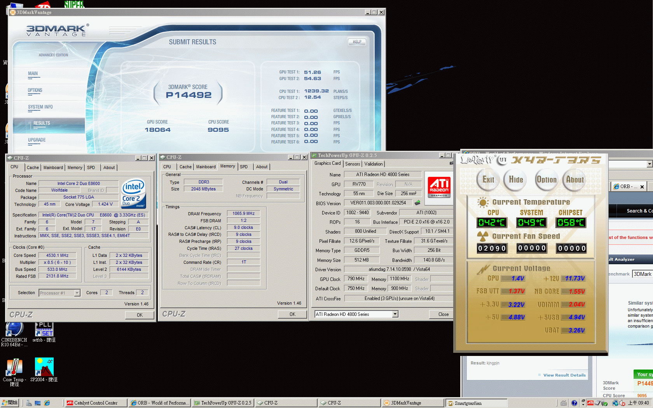
Task: Switch to Sensors tab in GPU-Z
Action: pyautogui.click(x=353, y=164)
